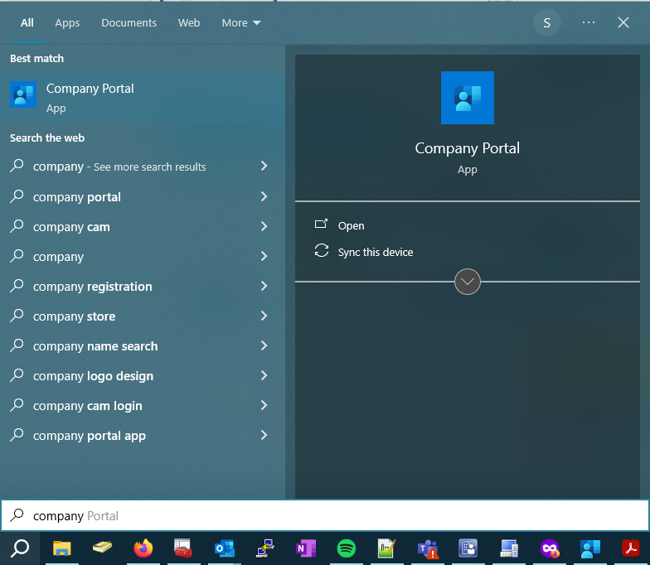The height and width of the screenshot is (565, 650).
Task: Open Adobe Acrobat from the taskbar
Action: coord(631,548)
